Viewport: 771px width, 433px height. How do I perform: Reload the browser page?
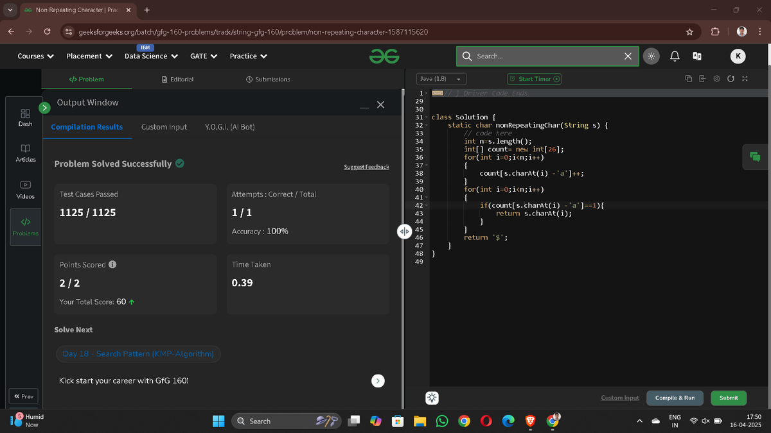[x=47, y=31]
